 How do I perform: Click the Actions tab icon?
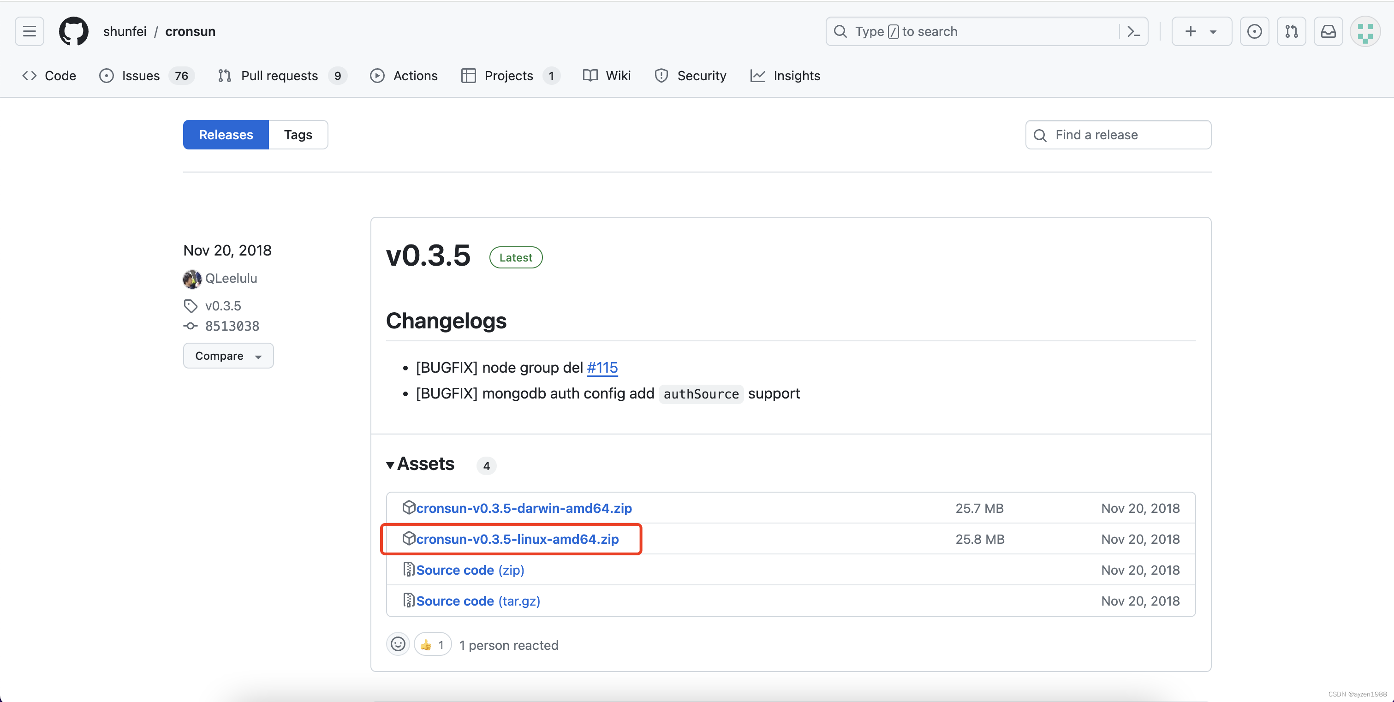(377, 75)
